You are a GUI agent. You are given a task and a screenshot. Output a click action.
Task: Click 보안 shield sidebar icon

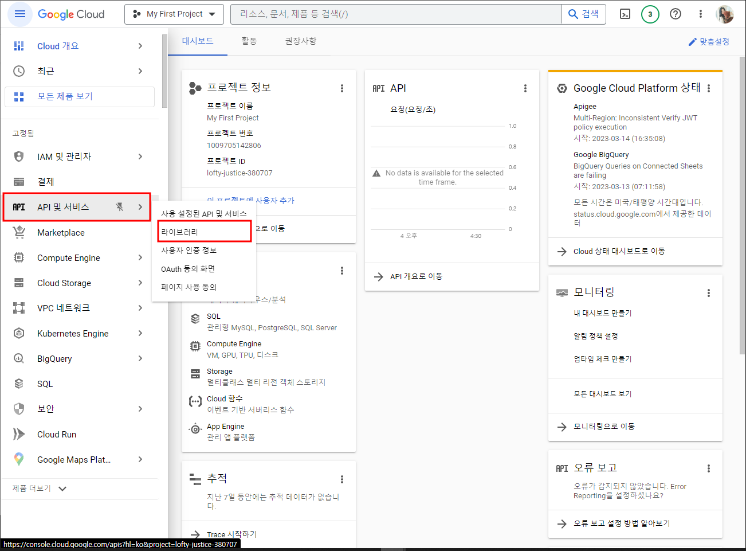click(19, 409)
